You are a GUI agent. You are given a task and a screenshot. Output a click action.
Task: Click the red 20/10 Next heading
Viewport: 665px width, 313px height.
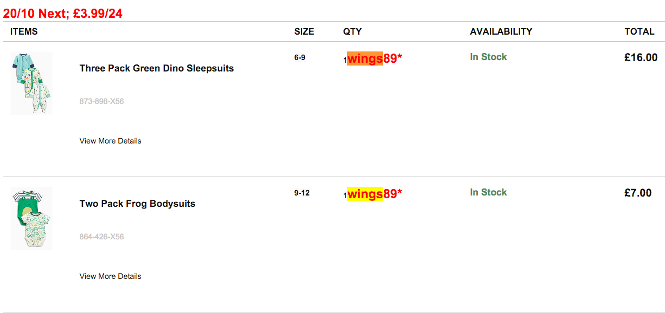click(x=63, y=14)
